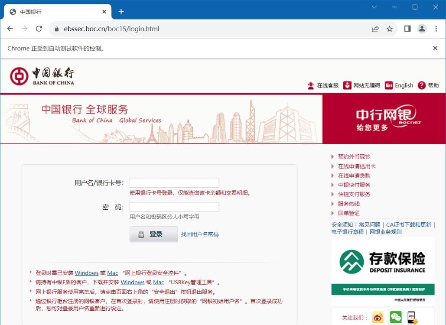Open a new browser tab
The image size is (446, 325).
tap(121, 12)
